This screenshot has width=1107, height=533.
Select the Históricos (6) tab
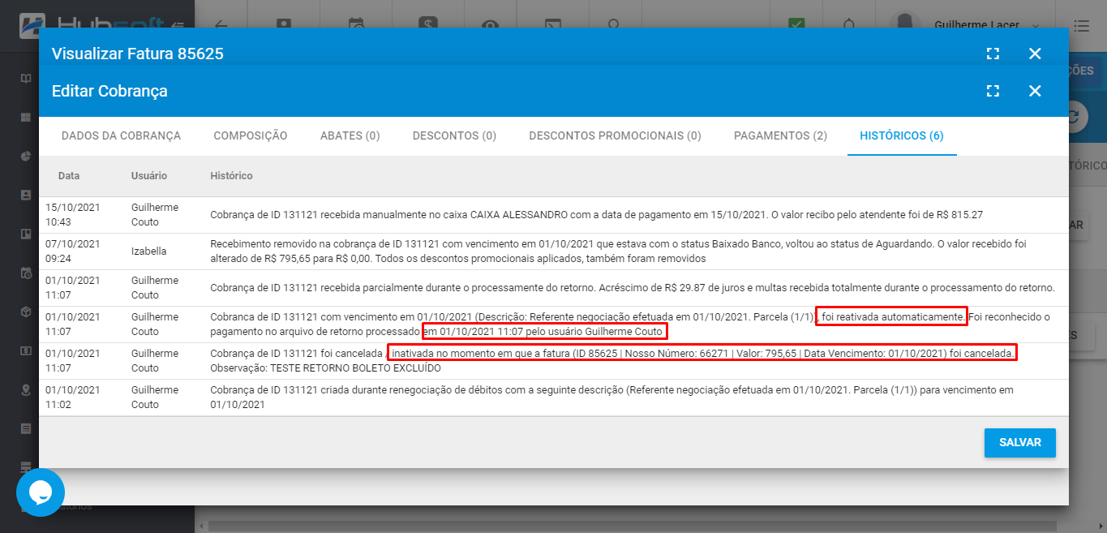[902, 135]
